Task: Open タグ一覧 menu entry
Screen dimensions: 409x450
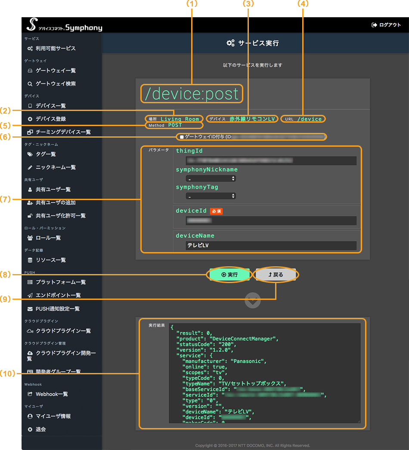Action: (46, 154)
